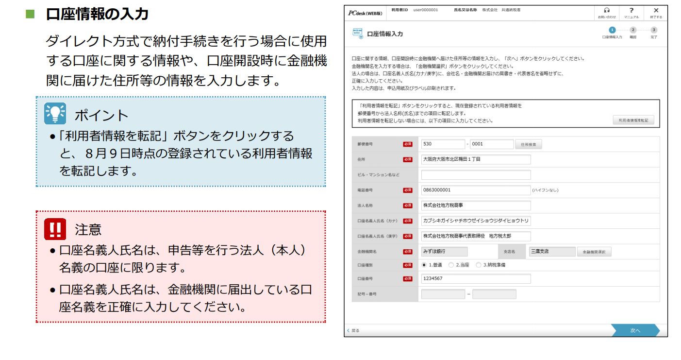Select the 3.納税準備 account type radio
Viewport: 681px width, 360px height.
click(x=478, y=265)
